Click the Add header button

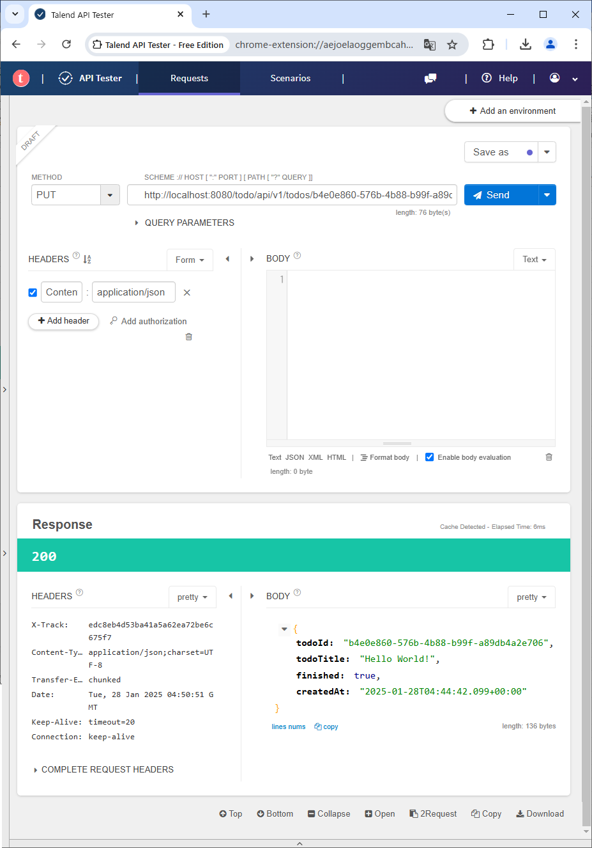point(64,320)
